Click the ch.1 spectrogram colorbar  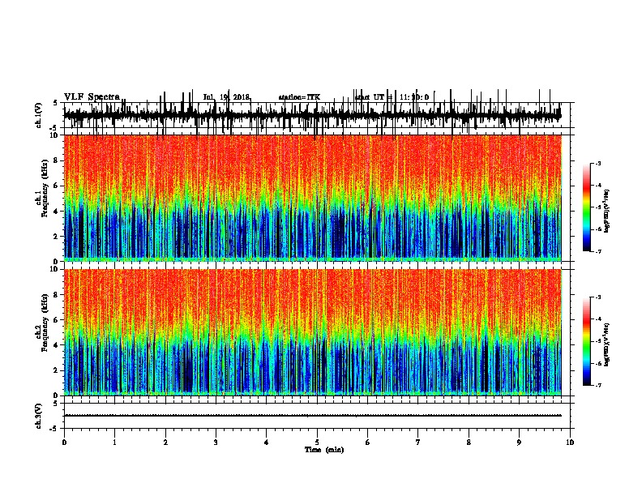point(587,207)
